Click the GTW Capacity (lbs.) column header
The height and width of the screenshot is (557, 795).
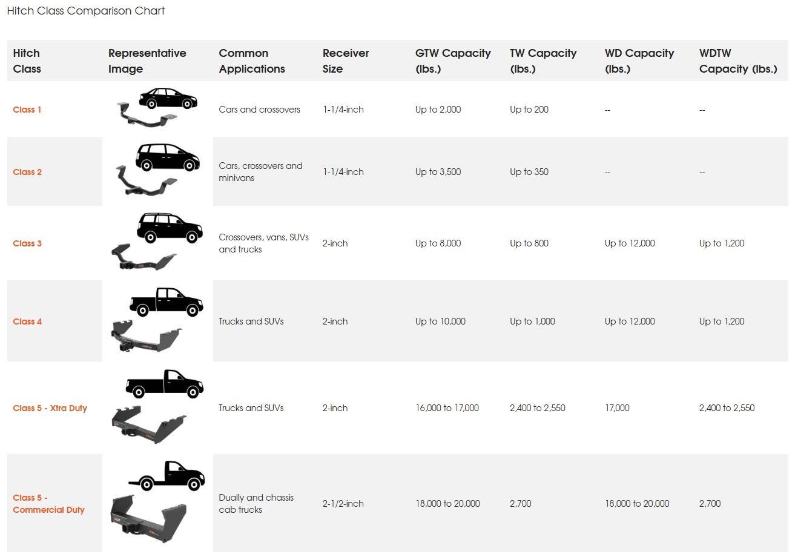coord(453,61)
